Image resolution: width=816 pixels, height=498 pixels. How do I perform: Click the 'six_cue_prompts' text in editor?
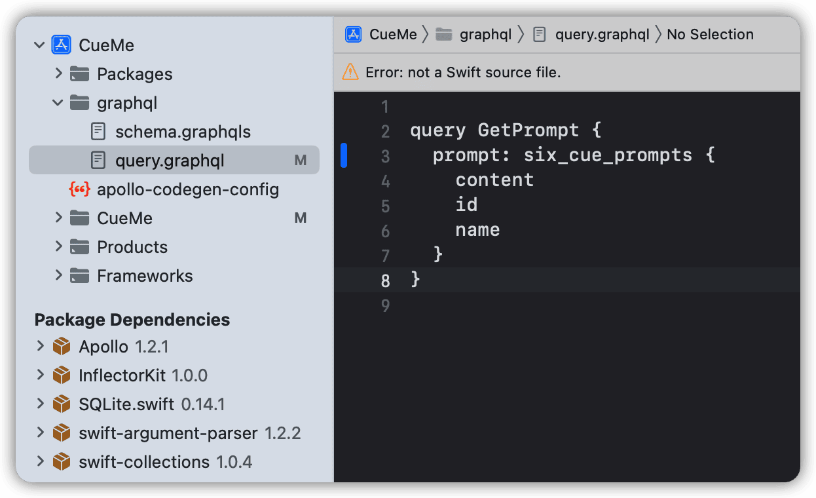(608, 155)
